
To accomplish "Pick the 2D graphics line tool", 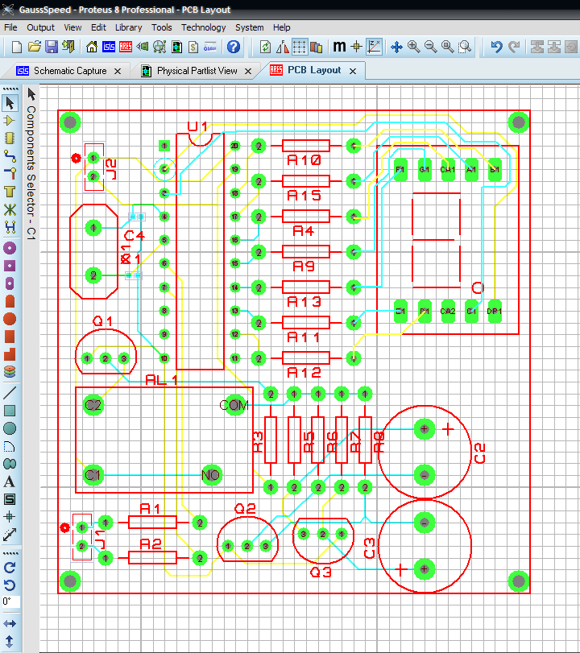I will pyautogui.click(x=10, y=392).
